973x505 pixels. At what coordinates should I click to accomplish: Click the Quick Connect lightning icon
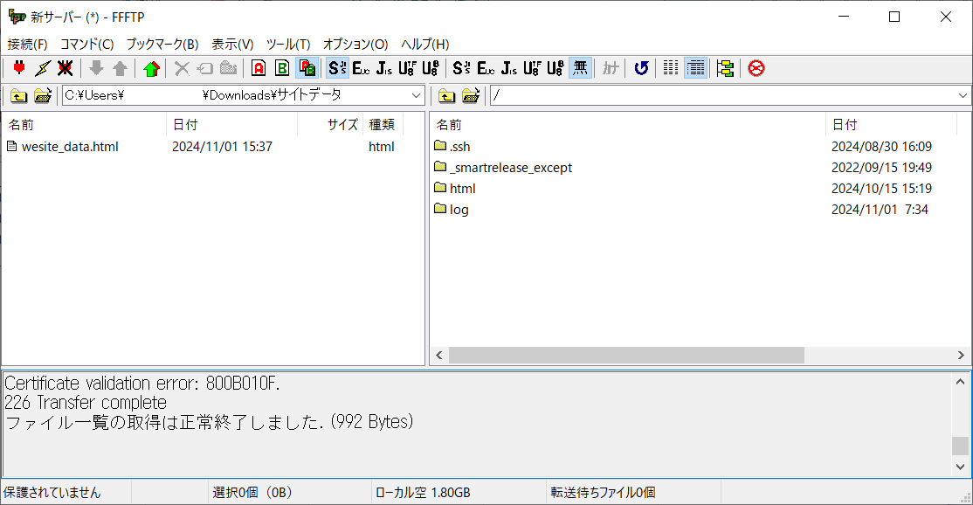(42, 68)
